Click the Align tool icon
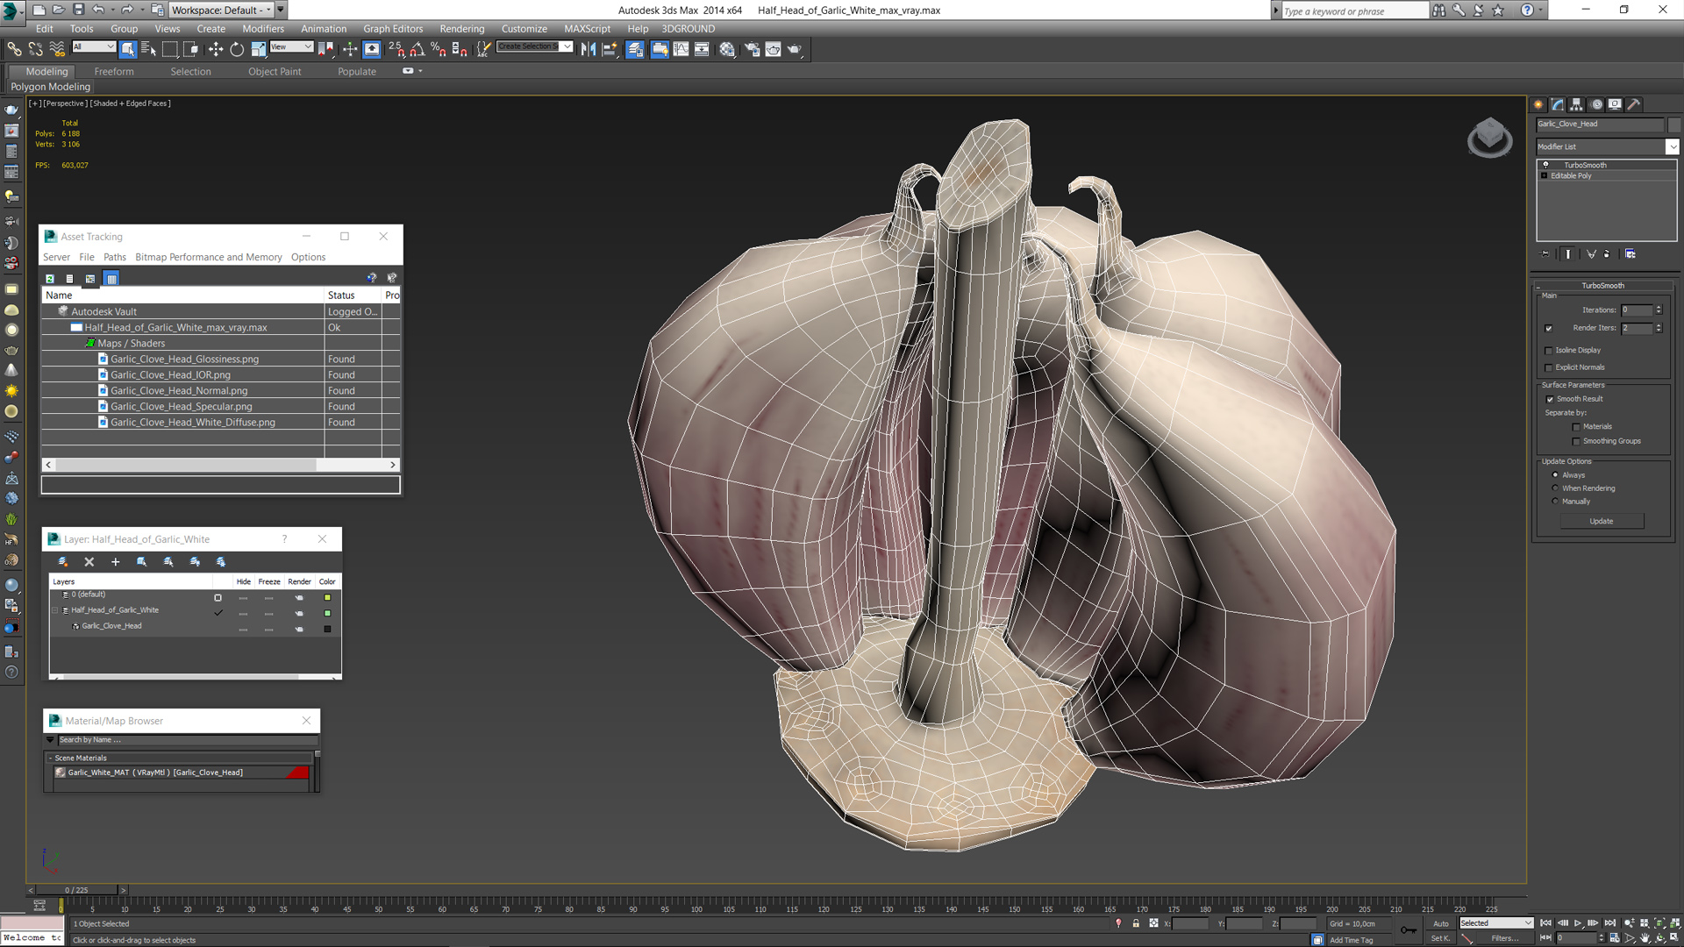 (610, 49)
